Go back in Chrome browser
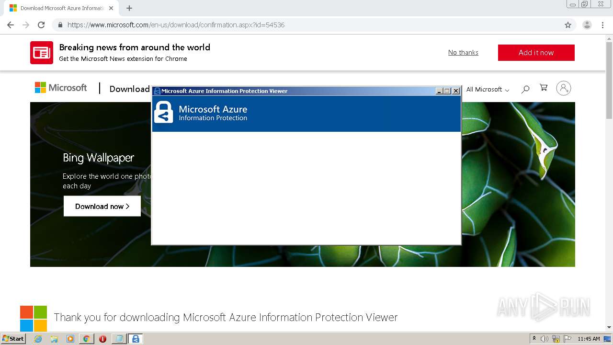The width and height of the screenshot is (613, 345). 11,25
